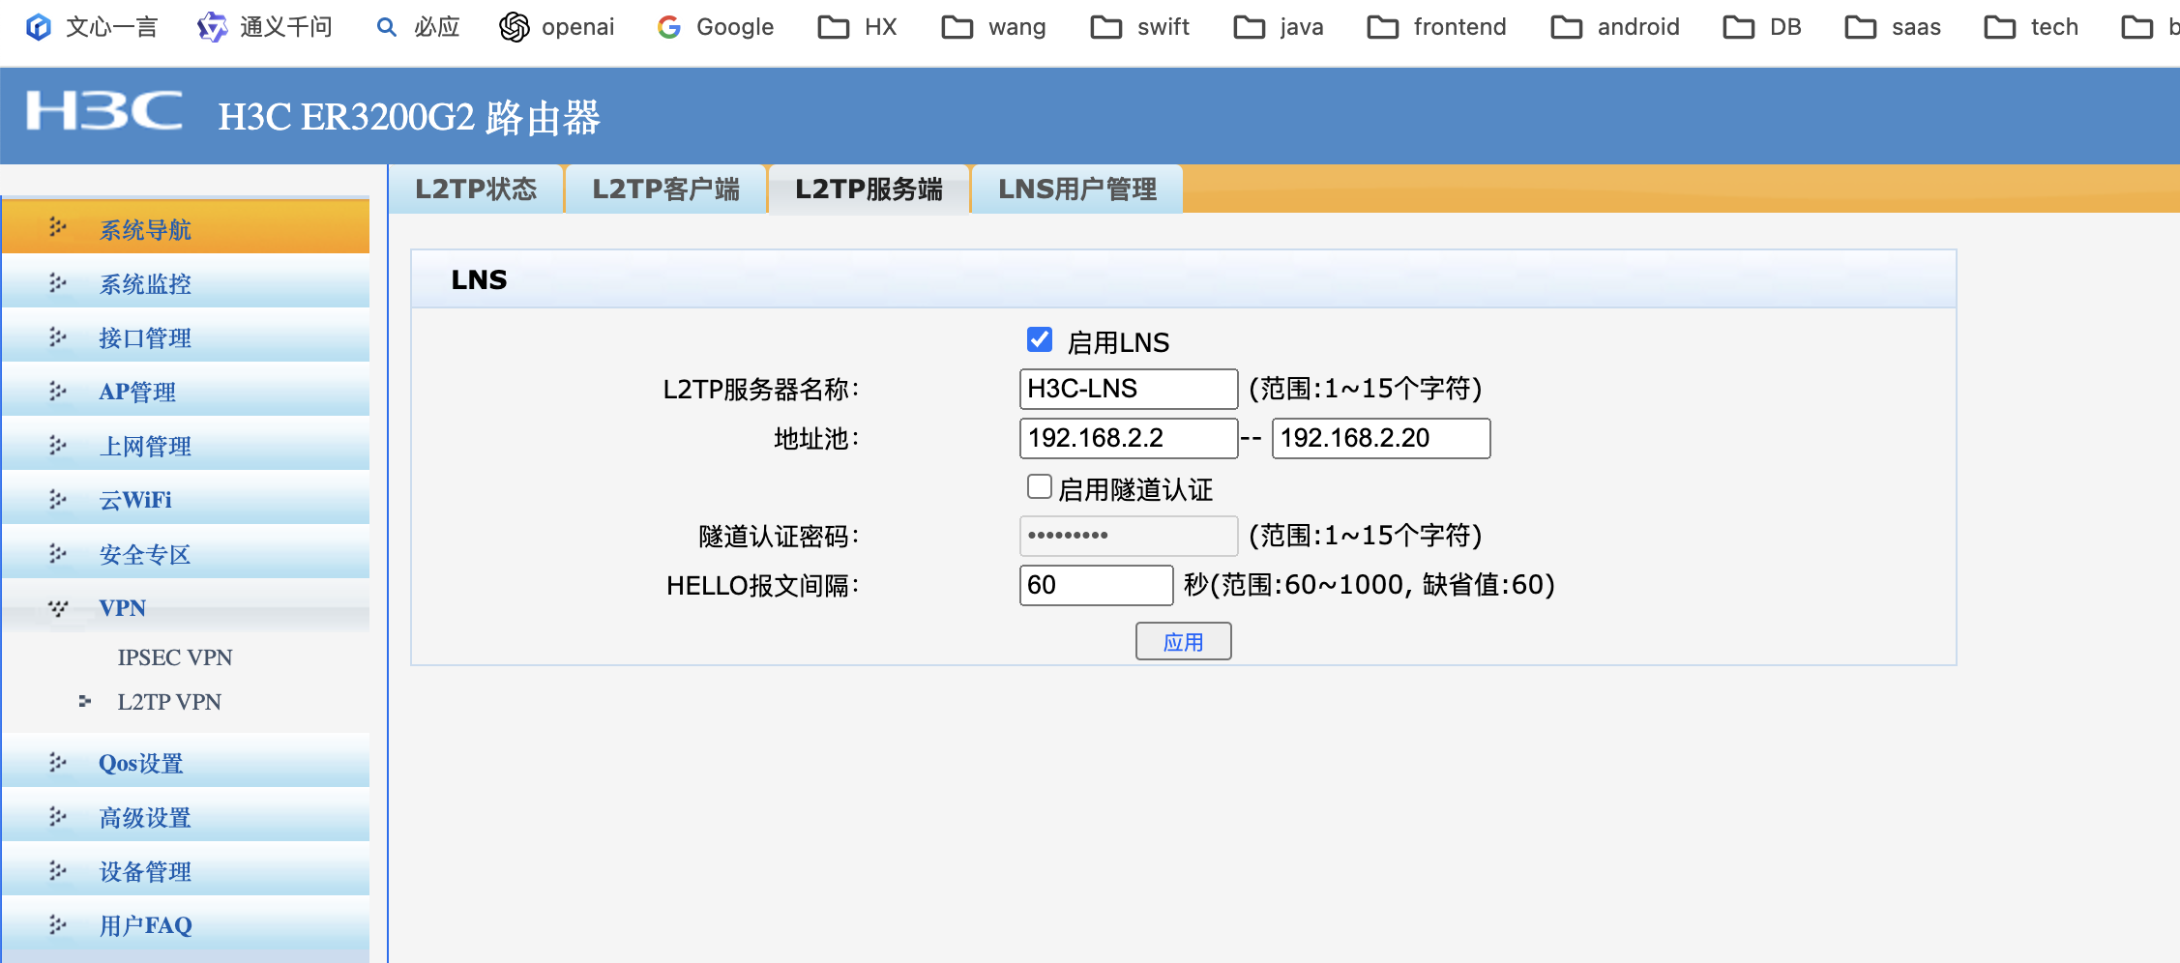Click the H3C logo in header
Screen dimensions: 2180x963
coord(103,110)
